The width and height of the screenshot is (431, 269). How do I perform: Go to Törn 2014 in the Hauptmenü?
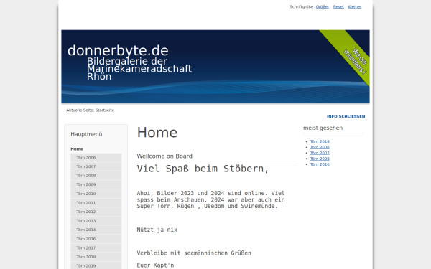tap(96, 230)
